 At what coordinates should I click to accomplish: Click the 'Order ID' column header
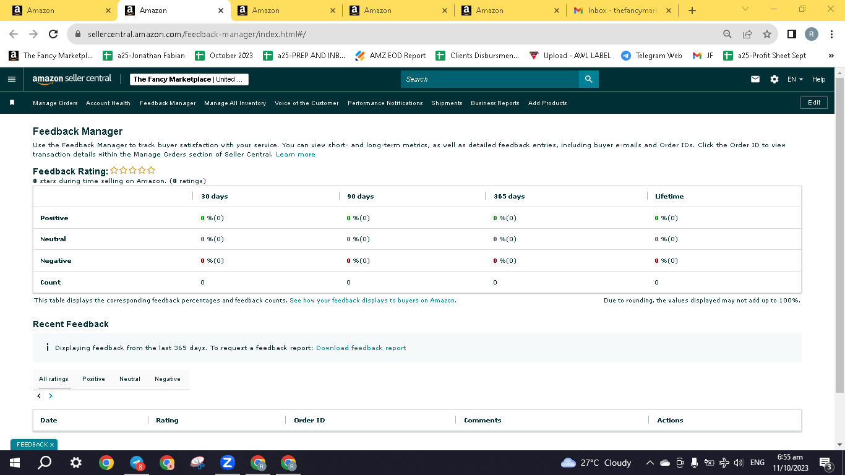(309, 421)
